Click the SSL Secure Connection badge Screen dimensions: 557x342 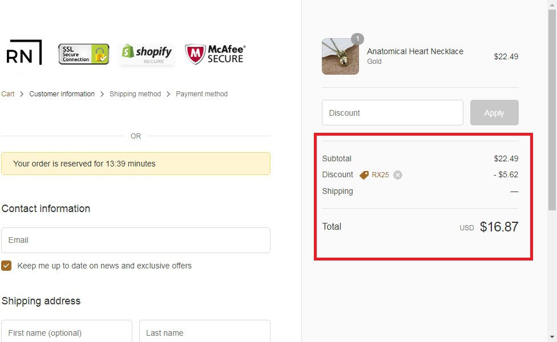[x=83, y=54]
